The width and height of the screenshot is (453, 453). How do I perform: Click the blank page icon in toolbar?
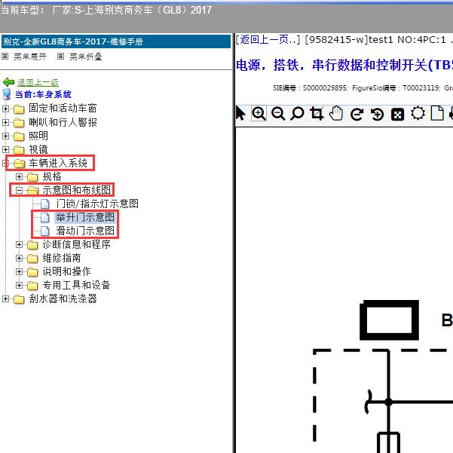pos(437,113)
